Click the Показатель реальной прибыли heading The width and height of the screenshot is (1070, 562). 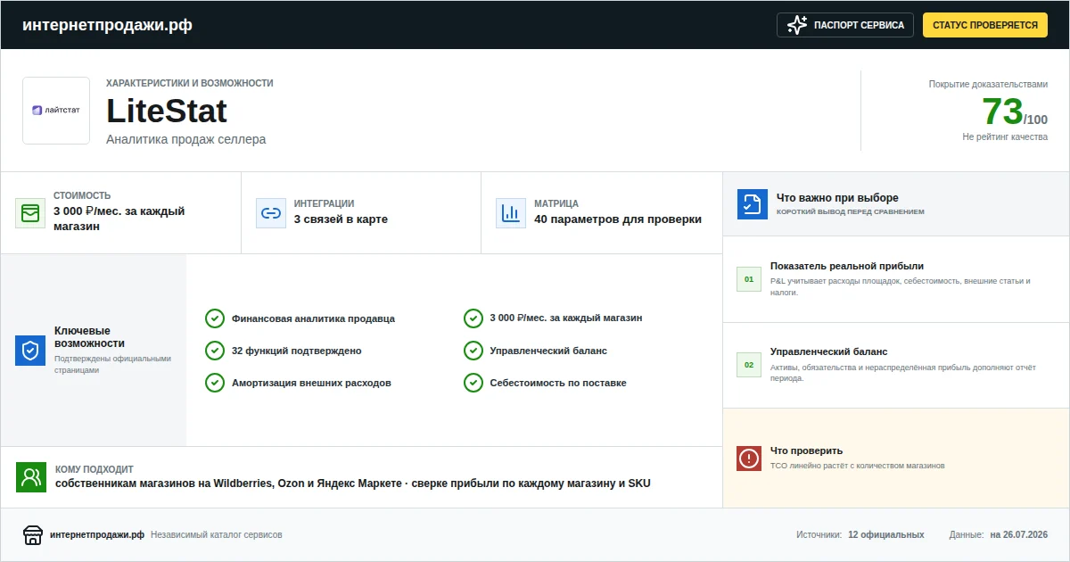(x=847, y=266)
